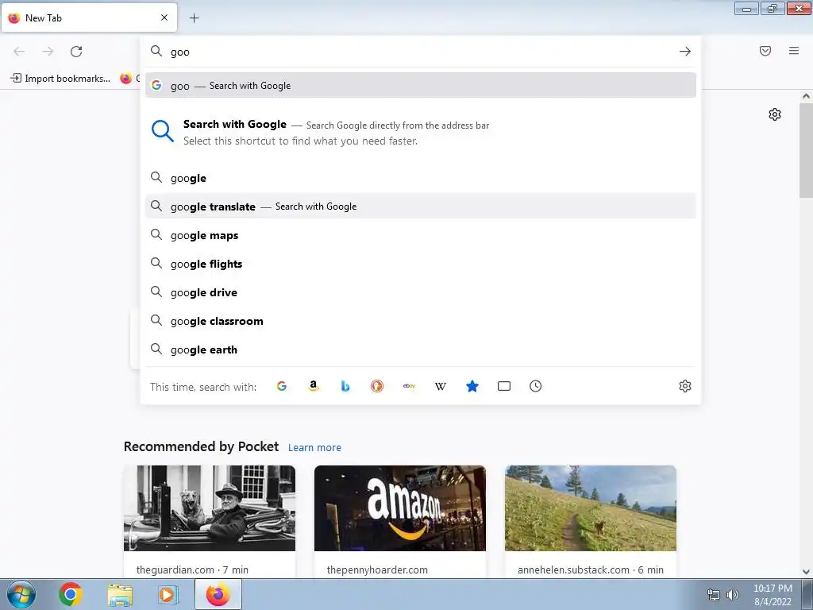Launch Chrome from the taskbar

pyautogui.click(x=71, y=594)
